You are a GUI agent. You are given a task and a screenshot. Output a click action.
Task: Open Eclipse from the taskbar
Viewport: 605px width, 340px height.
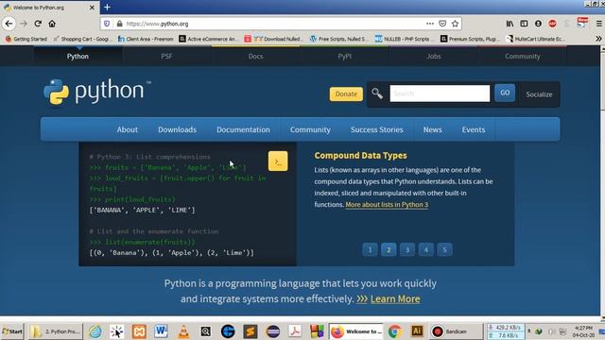[x=273, y=331]
